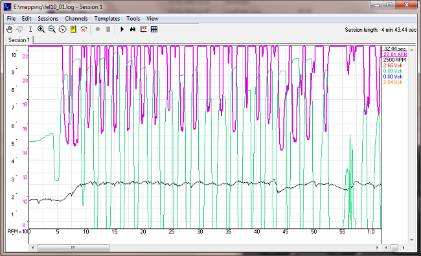
Task: Click the horizontal timeline scrollbar thumb
Action: pyautogui.click(x=73, y=248)
